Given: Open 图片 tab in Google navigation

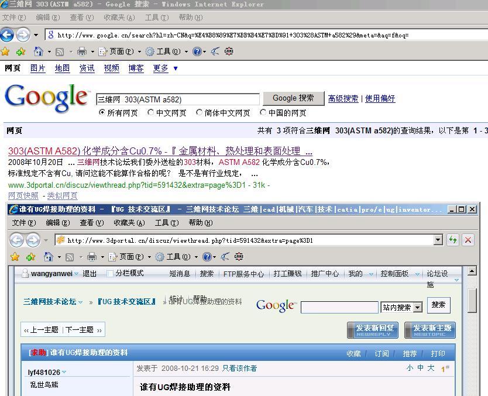Looking at the screenshot, I should (x=37, y=68).
